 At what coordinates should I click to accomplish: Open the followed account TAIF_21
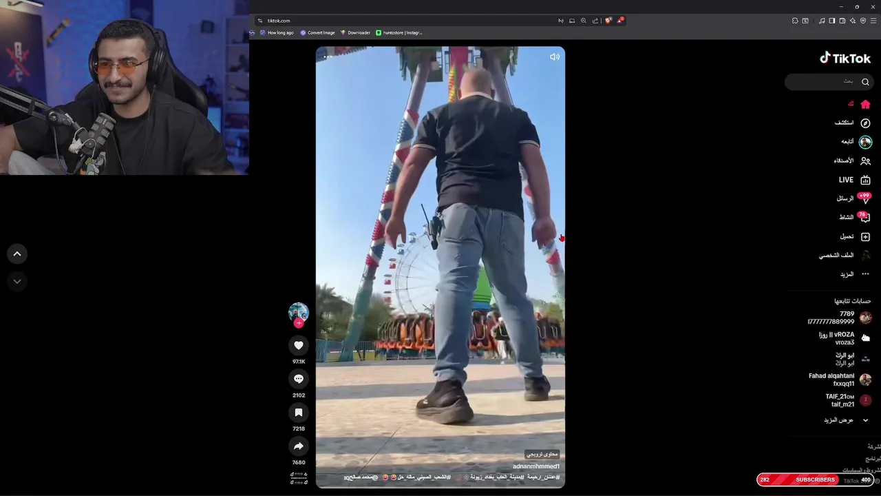tap(848, 400)
